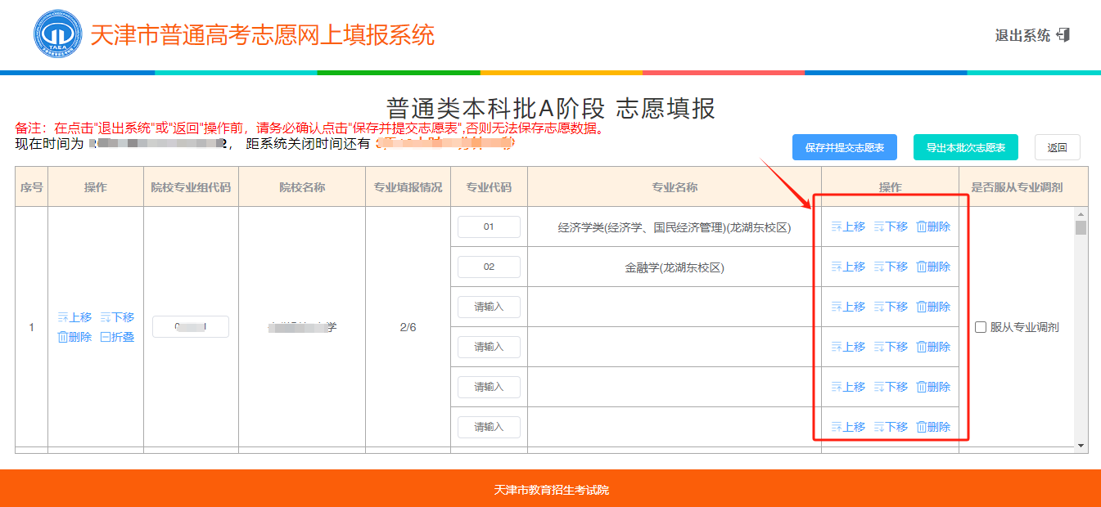Image resolution: width=1101 pixels, height=507 pixels.
Task: Delete school group 1 entry
Action: pyautogui.click(x=74, y=337)
